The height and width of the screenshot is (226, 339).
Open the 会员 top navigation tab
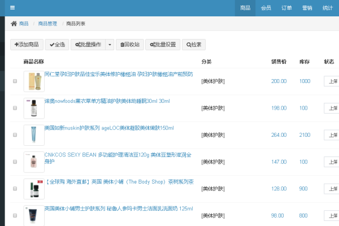pos(266,8)
